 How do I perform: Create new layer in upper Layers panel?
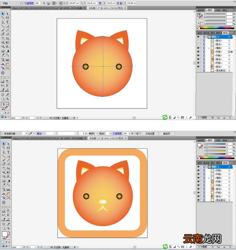click(224, 118)
